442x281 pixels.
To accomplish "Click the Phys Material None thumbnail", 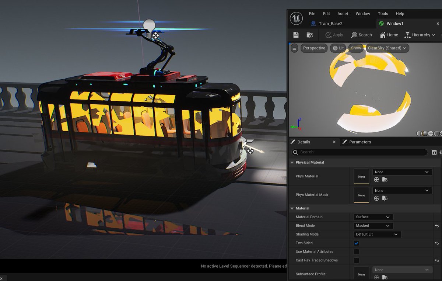I will coord(361,176).
